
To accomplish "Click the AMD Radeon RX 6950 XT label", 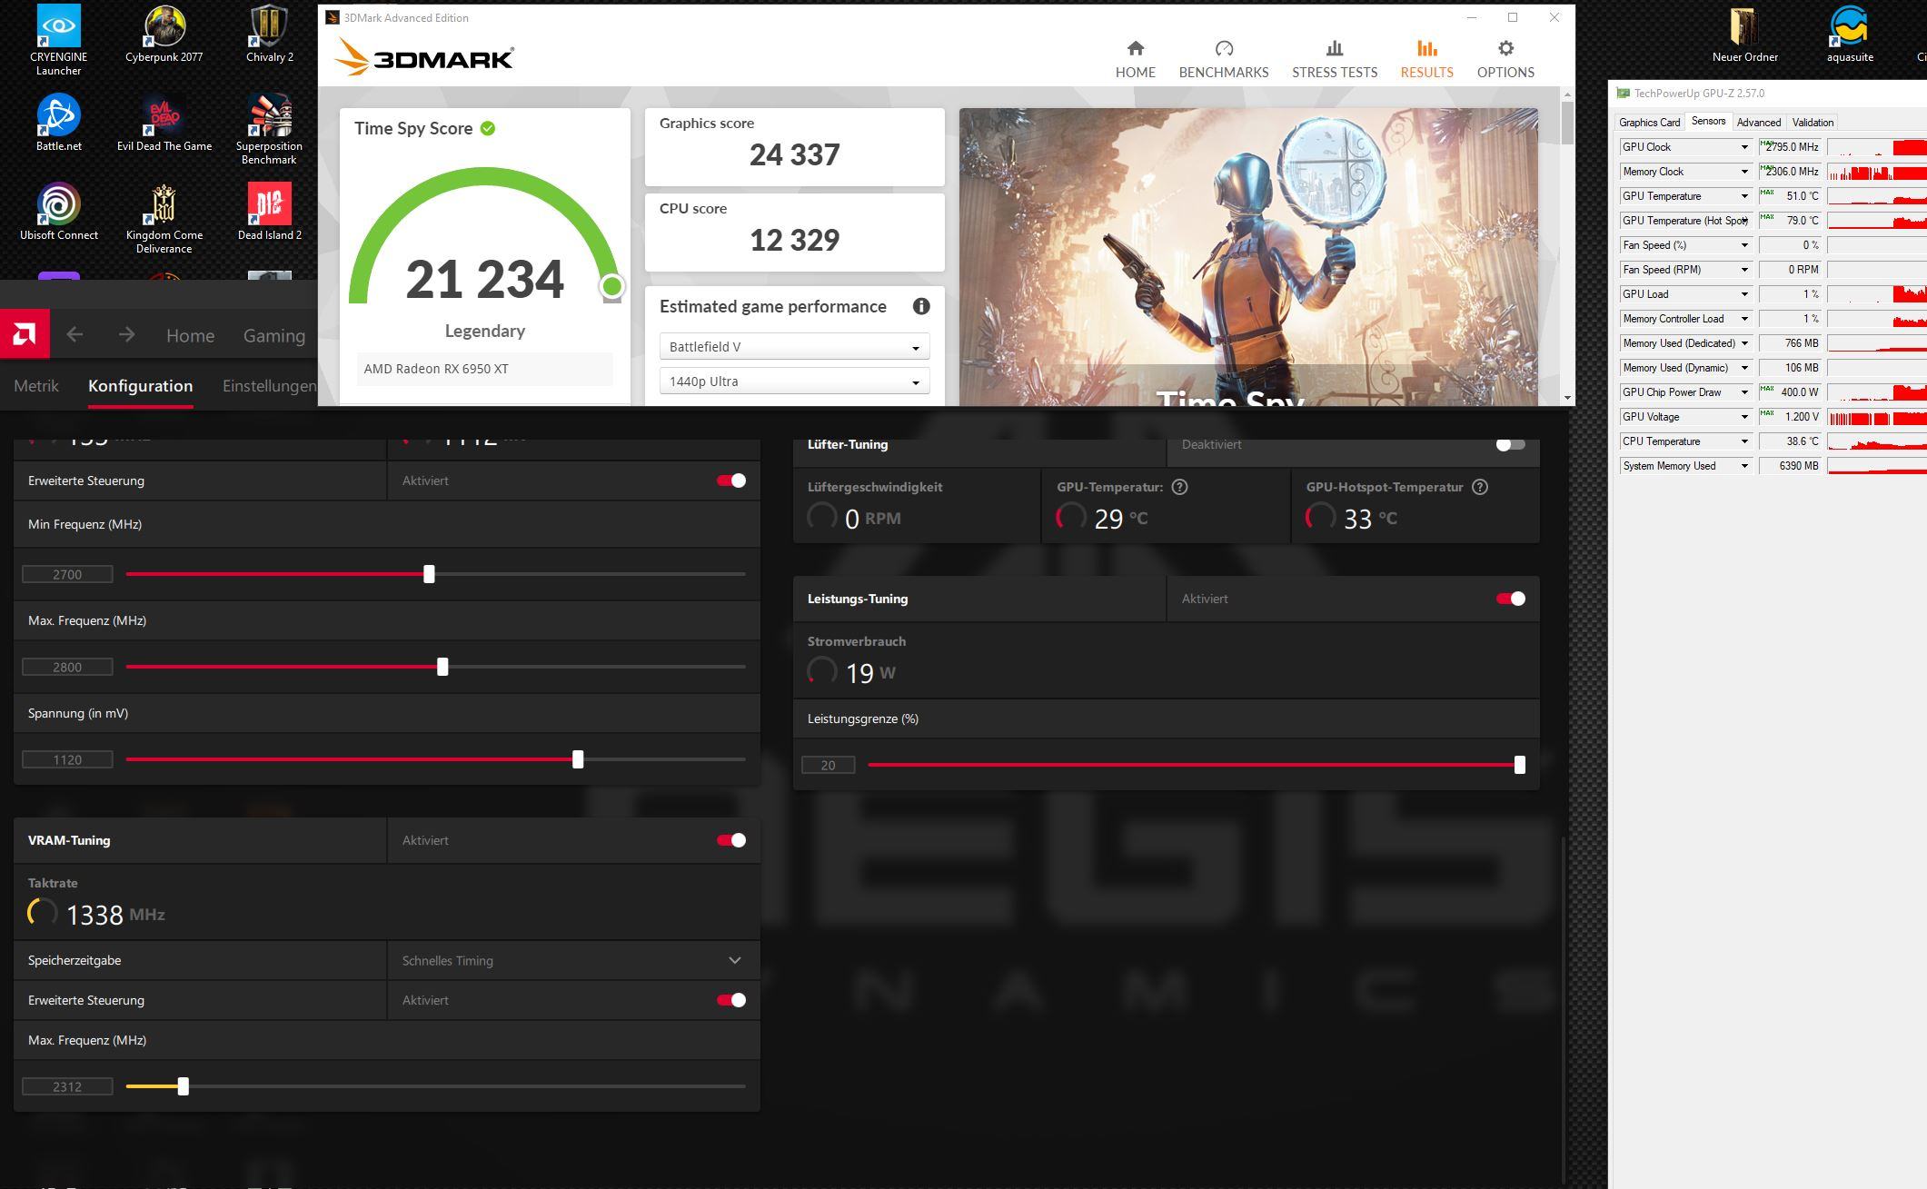I will 435,369.
